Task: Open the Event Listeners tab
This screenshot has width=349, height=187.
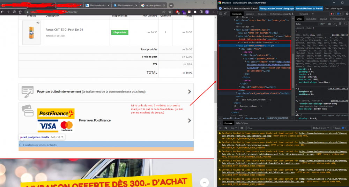Action: click(x=337, y=19)
